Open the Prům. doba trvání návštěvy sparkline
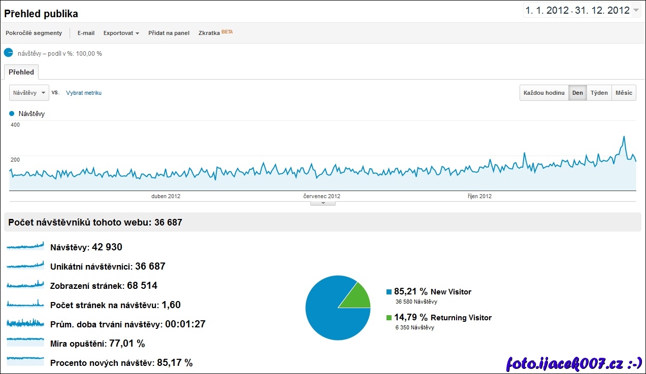This screenshot has width=646, height=374. [x=25, y=323]
